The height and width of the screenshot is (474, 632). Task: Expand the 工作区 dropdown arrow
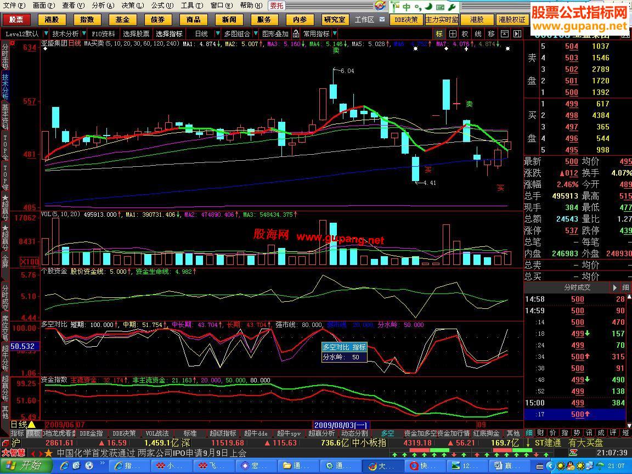(382, 19)
